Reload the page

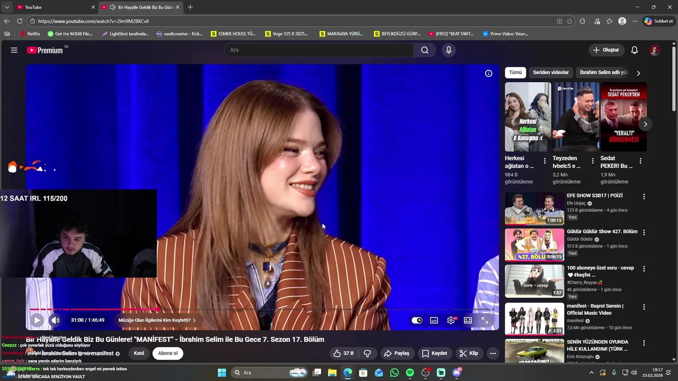click(20, 21)
